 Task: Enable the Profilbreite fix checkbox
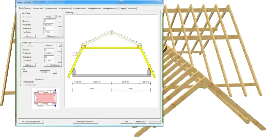tap(22, 82)
